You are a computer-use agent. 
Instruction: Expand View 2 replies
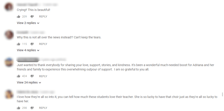point(28,23)
